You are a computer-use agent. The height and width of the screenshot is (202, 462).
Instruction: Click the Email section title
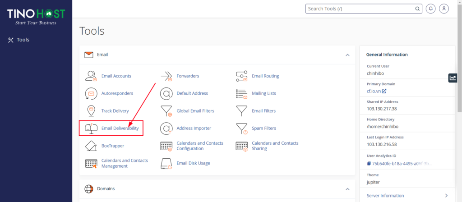click(x=102, y=55)
